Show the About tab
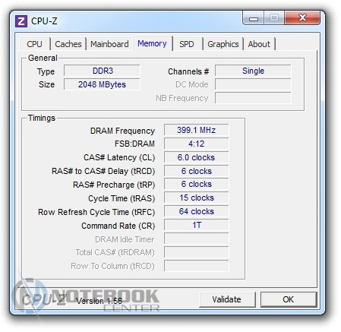This screenshot has height=332, width=341. tap(259, 44)
